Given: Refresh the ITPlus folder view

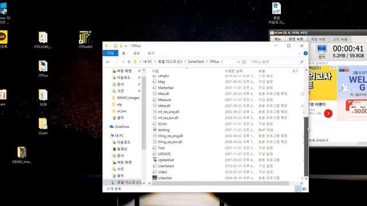Looking at the screenshot, I should point(244,62).
